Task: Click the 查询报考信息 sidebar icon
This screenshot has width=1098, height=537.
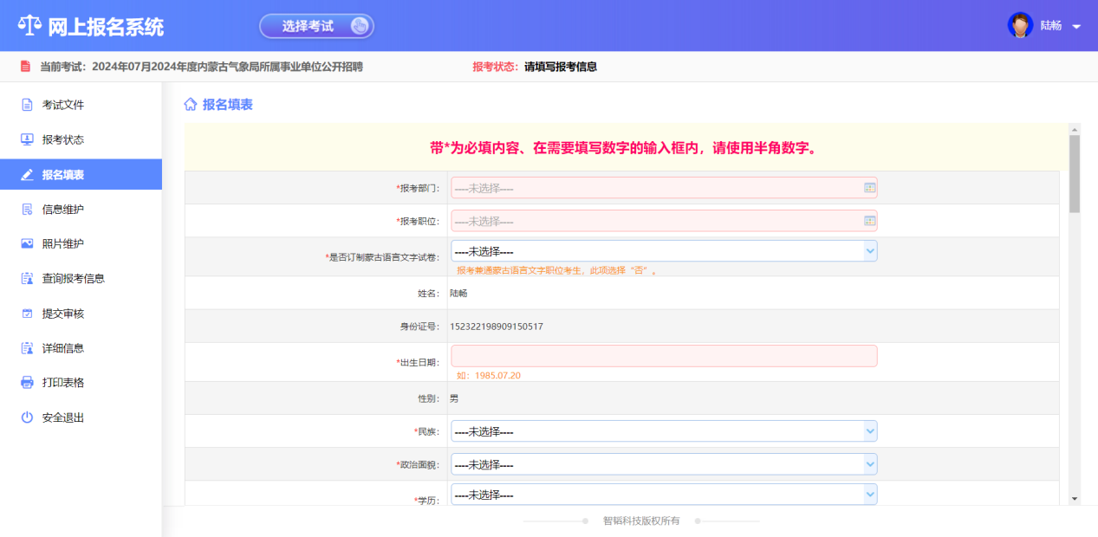Action: pyautogui.click(x=27, y=278)
